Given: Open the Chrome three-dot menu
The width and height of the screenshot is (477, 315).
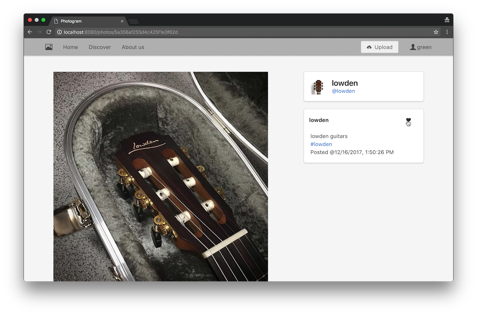Looking at the screenshot, I should [447, 32].
